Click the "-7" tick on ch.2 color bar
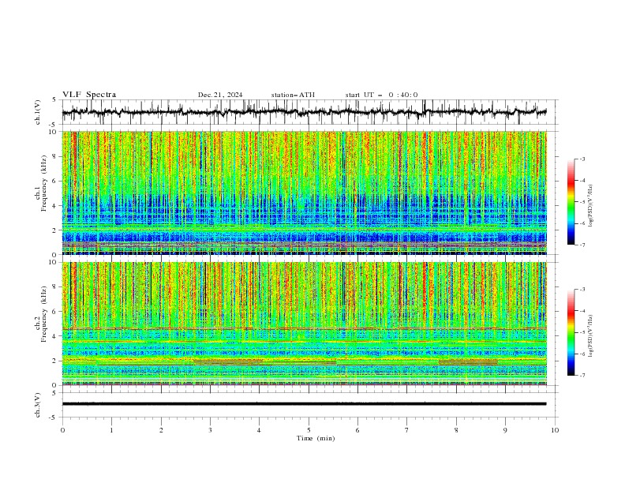 [x=582, y=376]
